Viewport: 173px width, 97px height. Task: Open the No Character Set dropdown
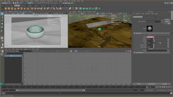coord(162,90)
